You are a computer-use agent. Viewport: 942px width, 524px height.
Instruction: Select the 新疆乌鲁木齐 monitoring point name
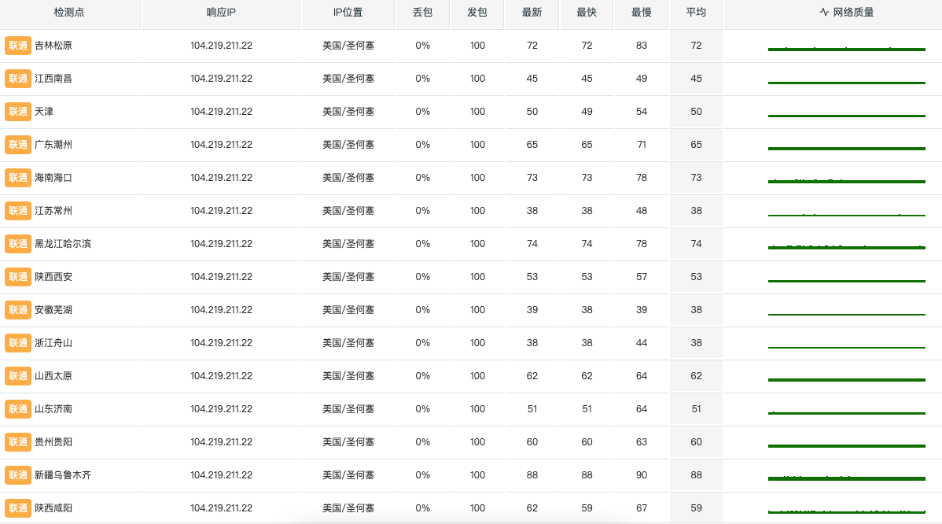[63, 475]
